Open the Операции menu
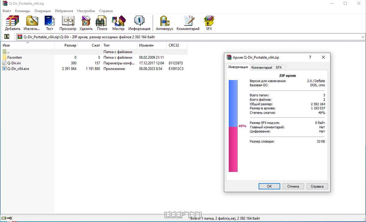 42,11
